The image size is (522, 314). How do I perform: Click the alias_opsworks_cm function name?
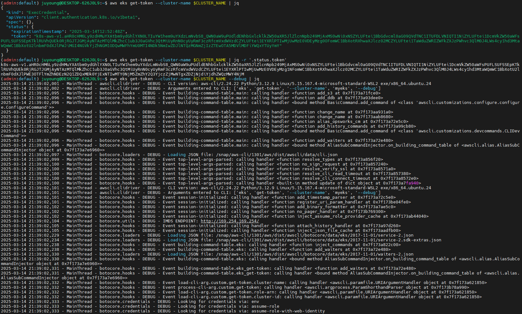(x=339, y=122)
